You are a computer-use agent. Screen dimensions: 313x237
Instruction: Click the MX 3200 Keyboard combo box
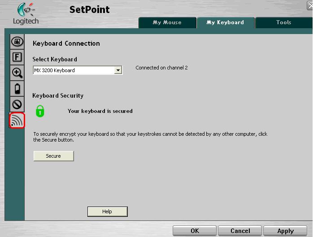[78, 70]
